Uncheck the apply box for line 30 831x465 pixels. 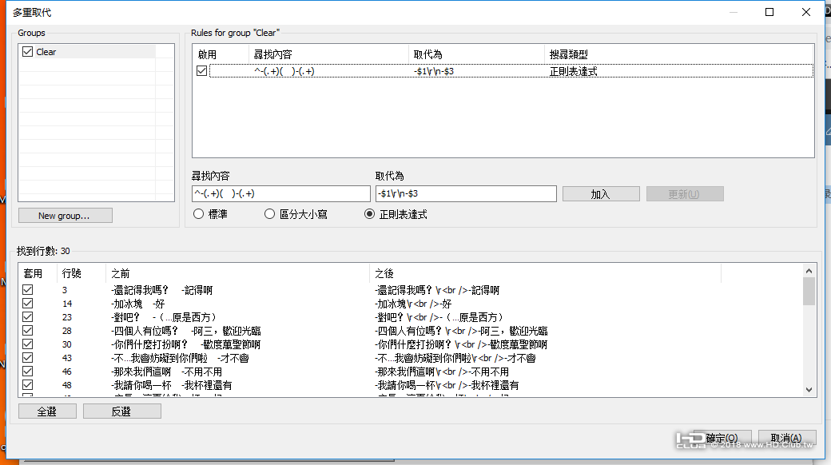click(x=27, y=344)
